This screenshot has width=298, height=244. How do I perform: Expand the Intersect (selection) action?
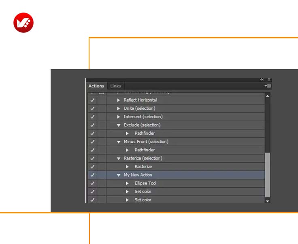click(x=118, y=117)
